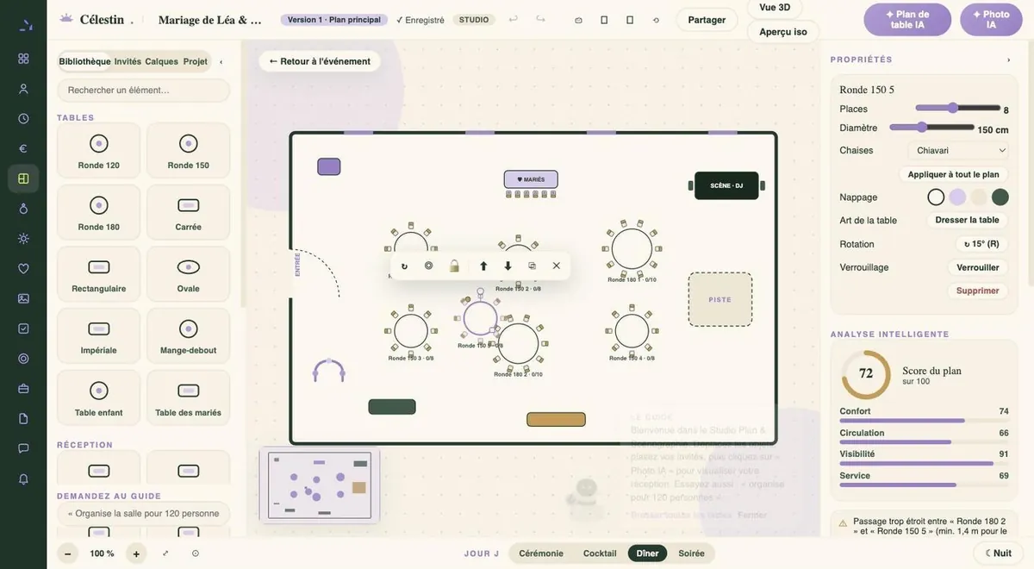Open the floor plan icon in sidebar

click(23, 178)
